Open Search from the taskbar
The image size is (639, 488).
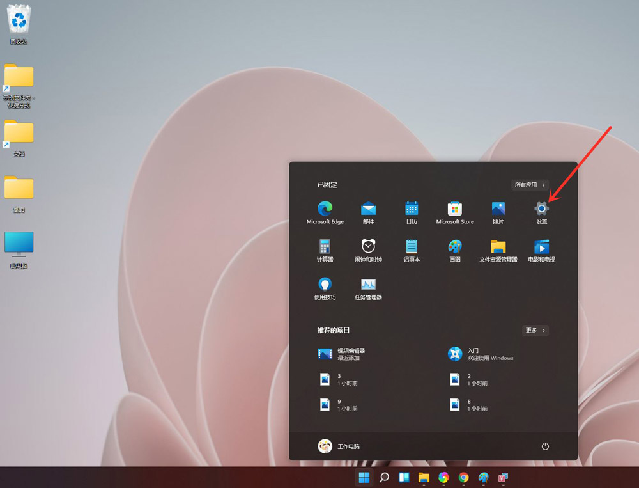(384, 478)
